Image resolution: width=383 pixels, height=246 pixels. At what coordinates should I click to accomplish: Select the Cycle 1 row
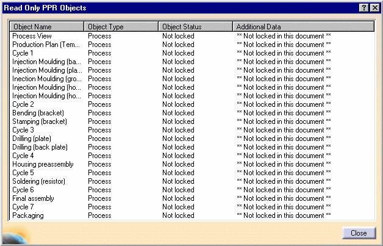coord(23,53)
